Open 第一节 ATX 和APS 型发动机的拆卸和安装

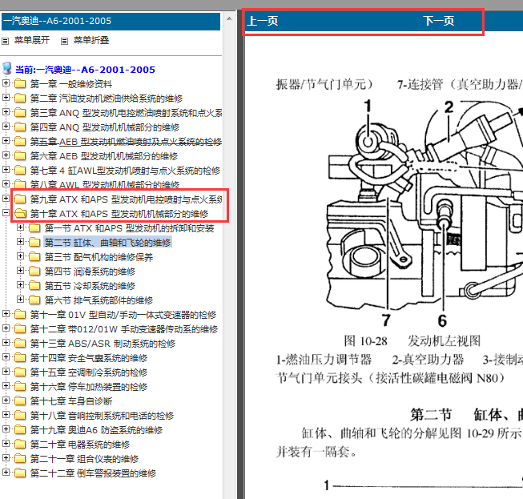(130, 228)
